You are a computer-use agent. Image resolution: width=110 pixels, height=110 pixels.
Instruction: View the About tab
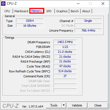(x=86, y=11)
